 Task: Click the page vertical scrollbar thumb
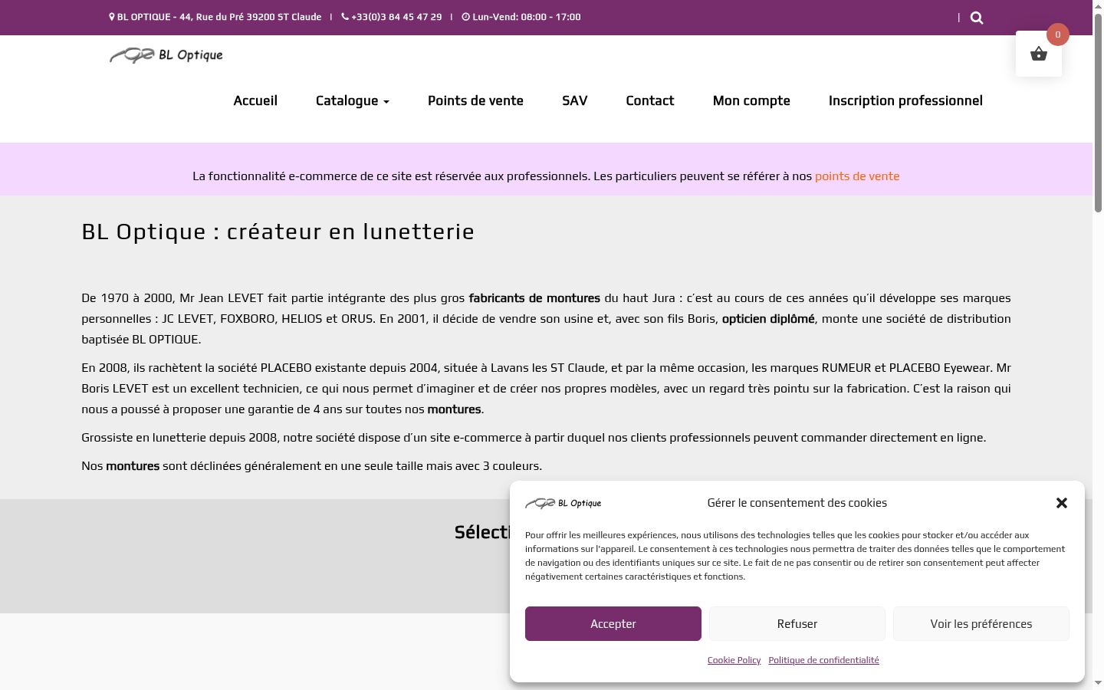click(1098, 111)
